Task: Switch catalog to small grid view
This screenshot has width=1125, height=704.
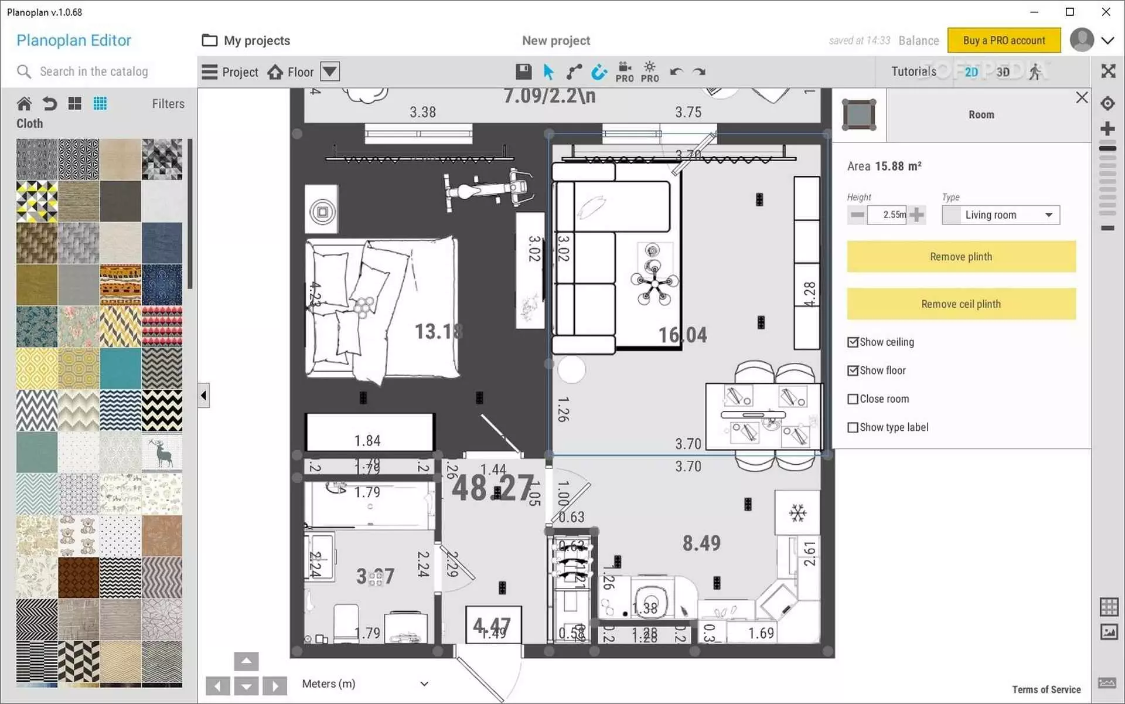Action: click(100, 104)
